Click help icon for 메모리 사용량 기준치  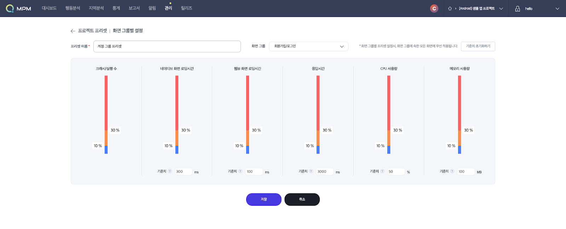click(452, 171)
